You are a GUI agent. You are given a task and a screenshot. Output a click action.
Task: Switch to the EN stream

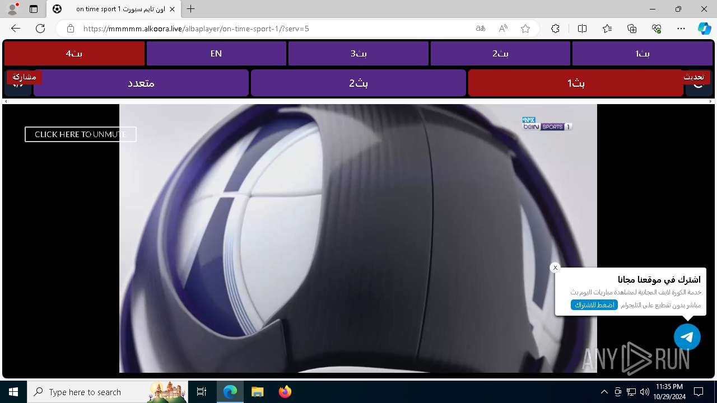click(x=216, y=54)
